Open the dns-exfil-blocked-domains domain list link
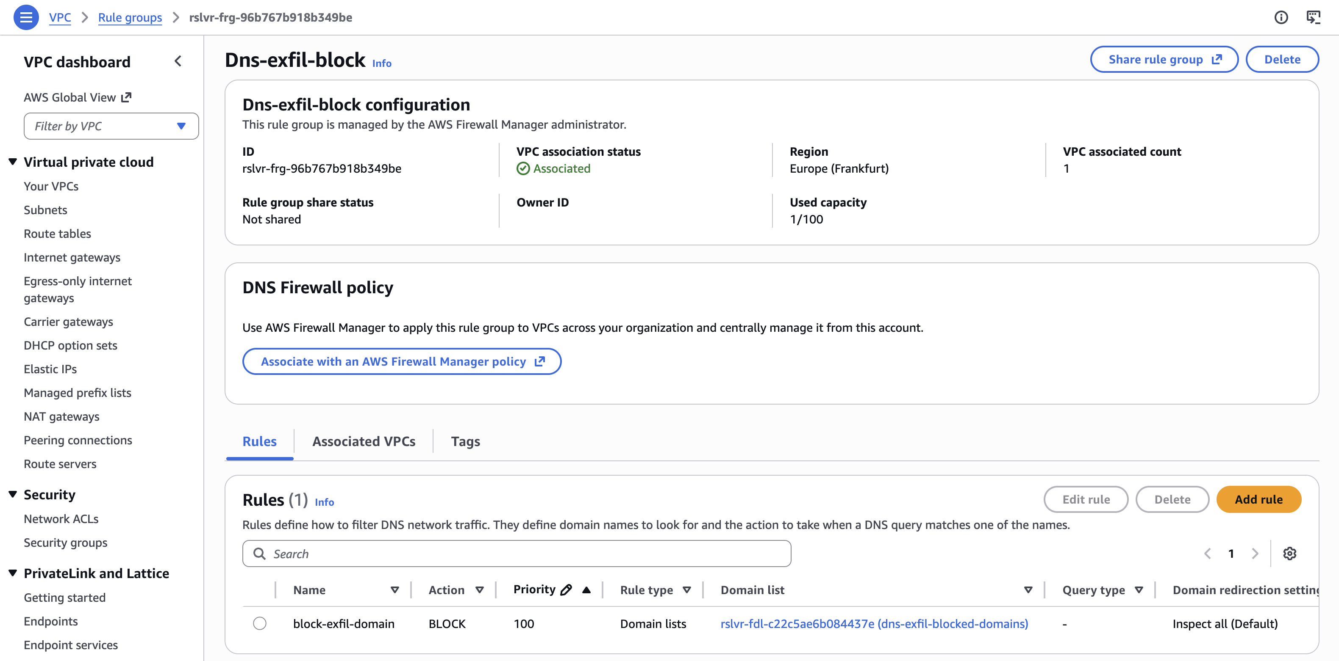This screenshot has height=661, width=1339. pyautogui.click(x=874, y=624)
